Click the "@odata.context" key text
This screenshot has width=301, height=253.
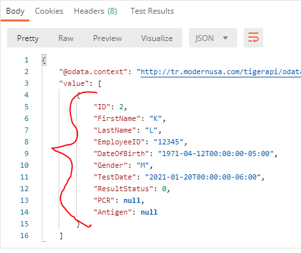93,72
